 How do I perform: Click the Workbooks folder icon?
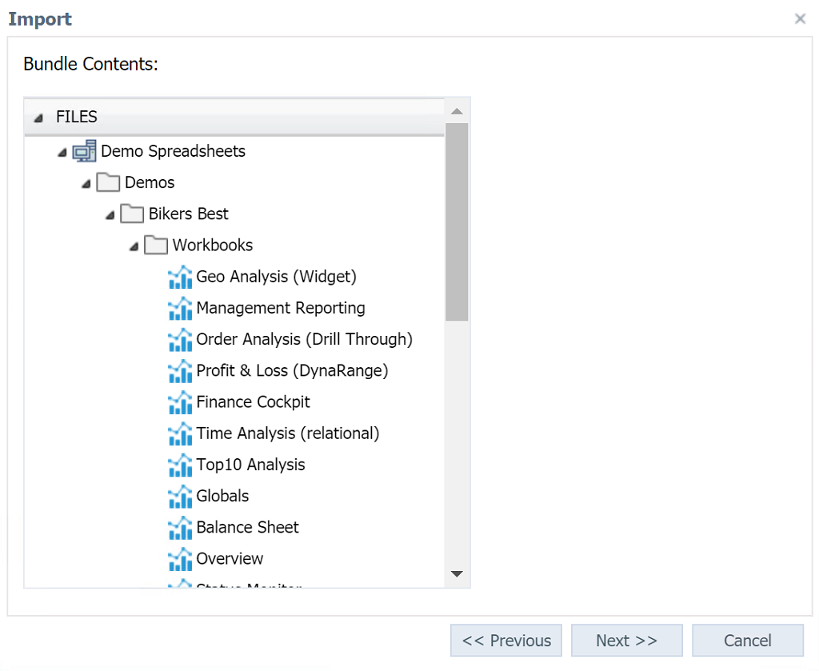click(x=156, y=246)
